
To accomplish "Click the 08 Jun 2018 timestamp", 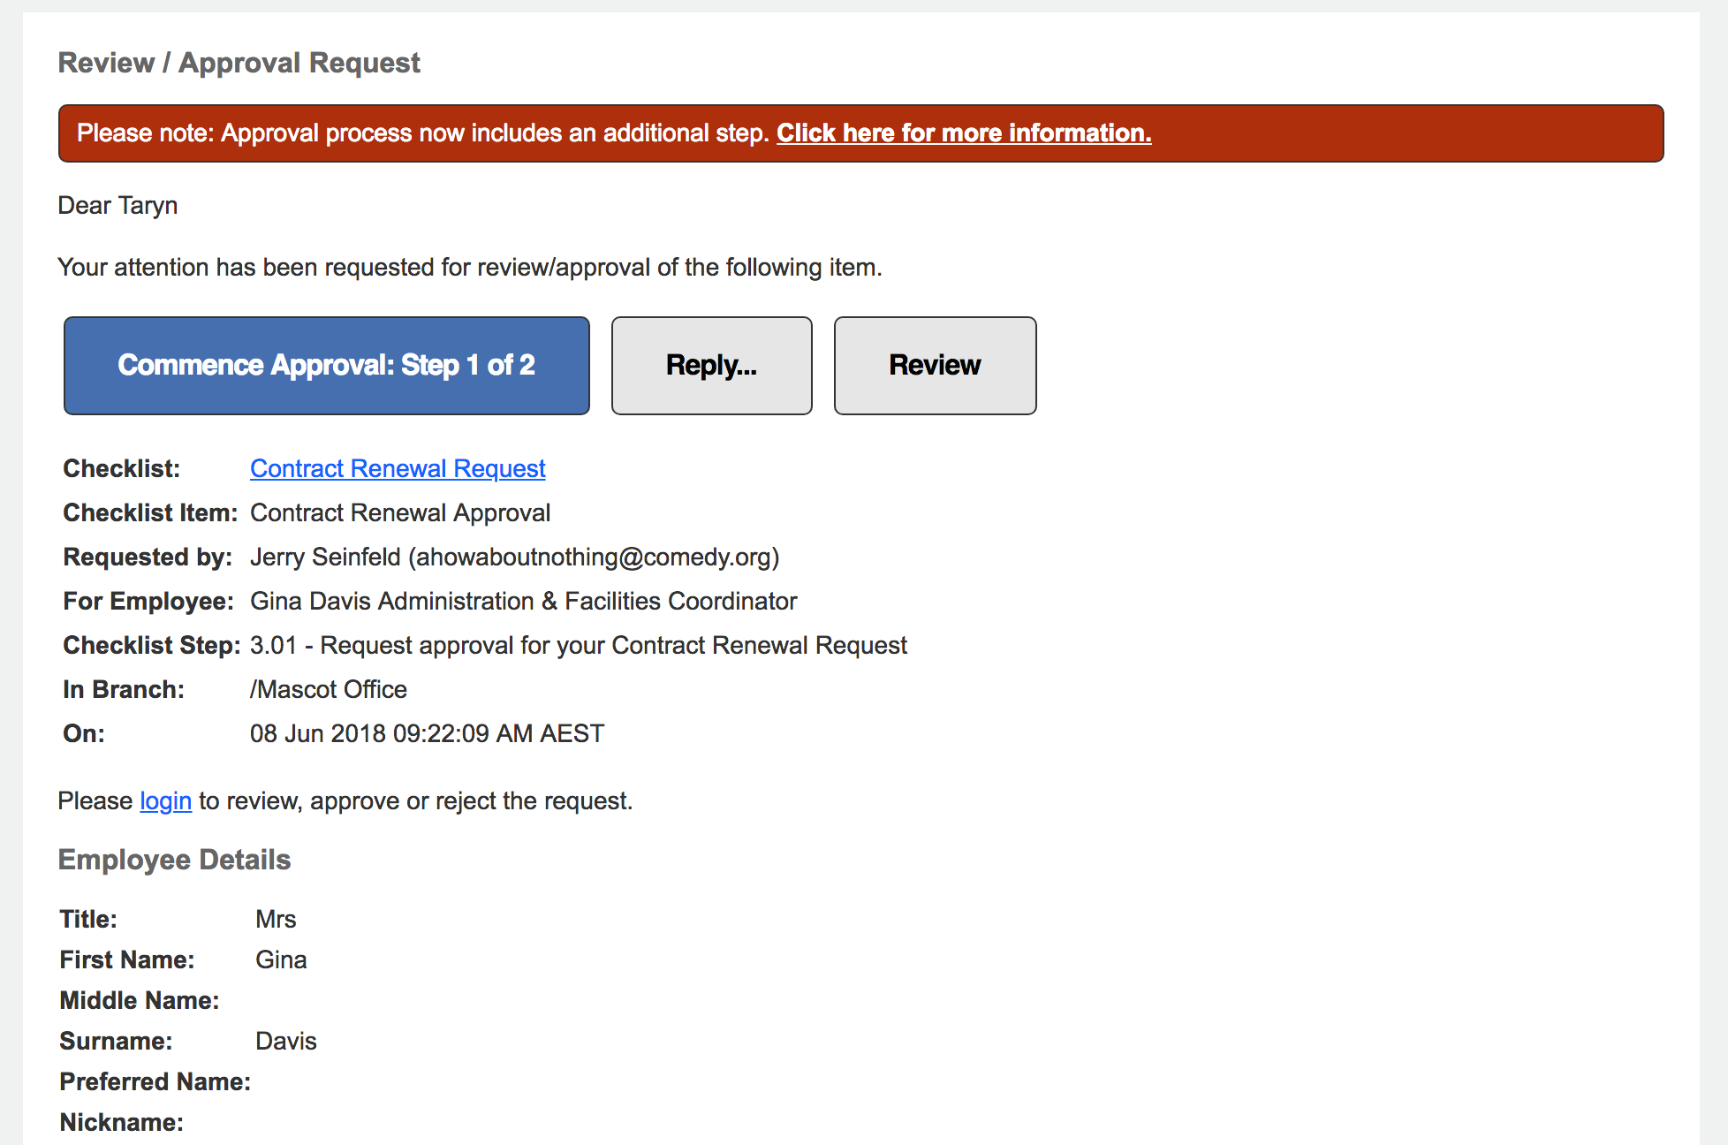I will pos(428,733).
